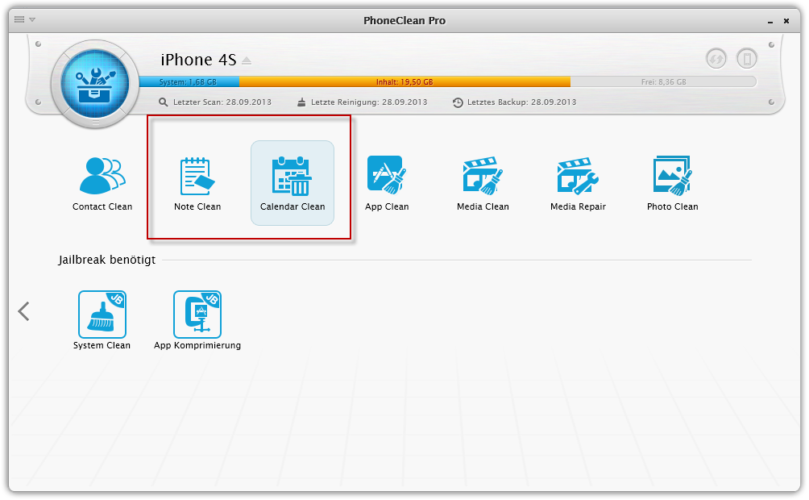Minimize the PhoneClean Pro window
The image size is (809, 500).
(x=770, y=21)
